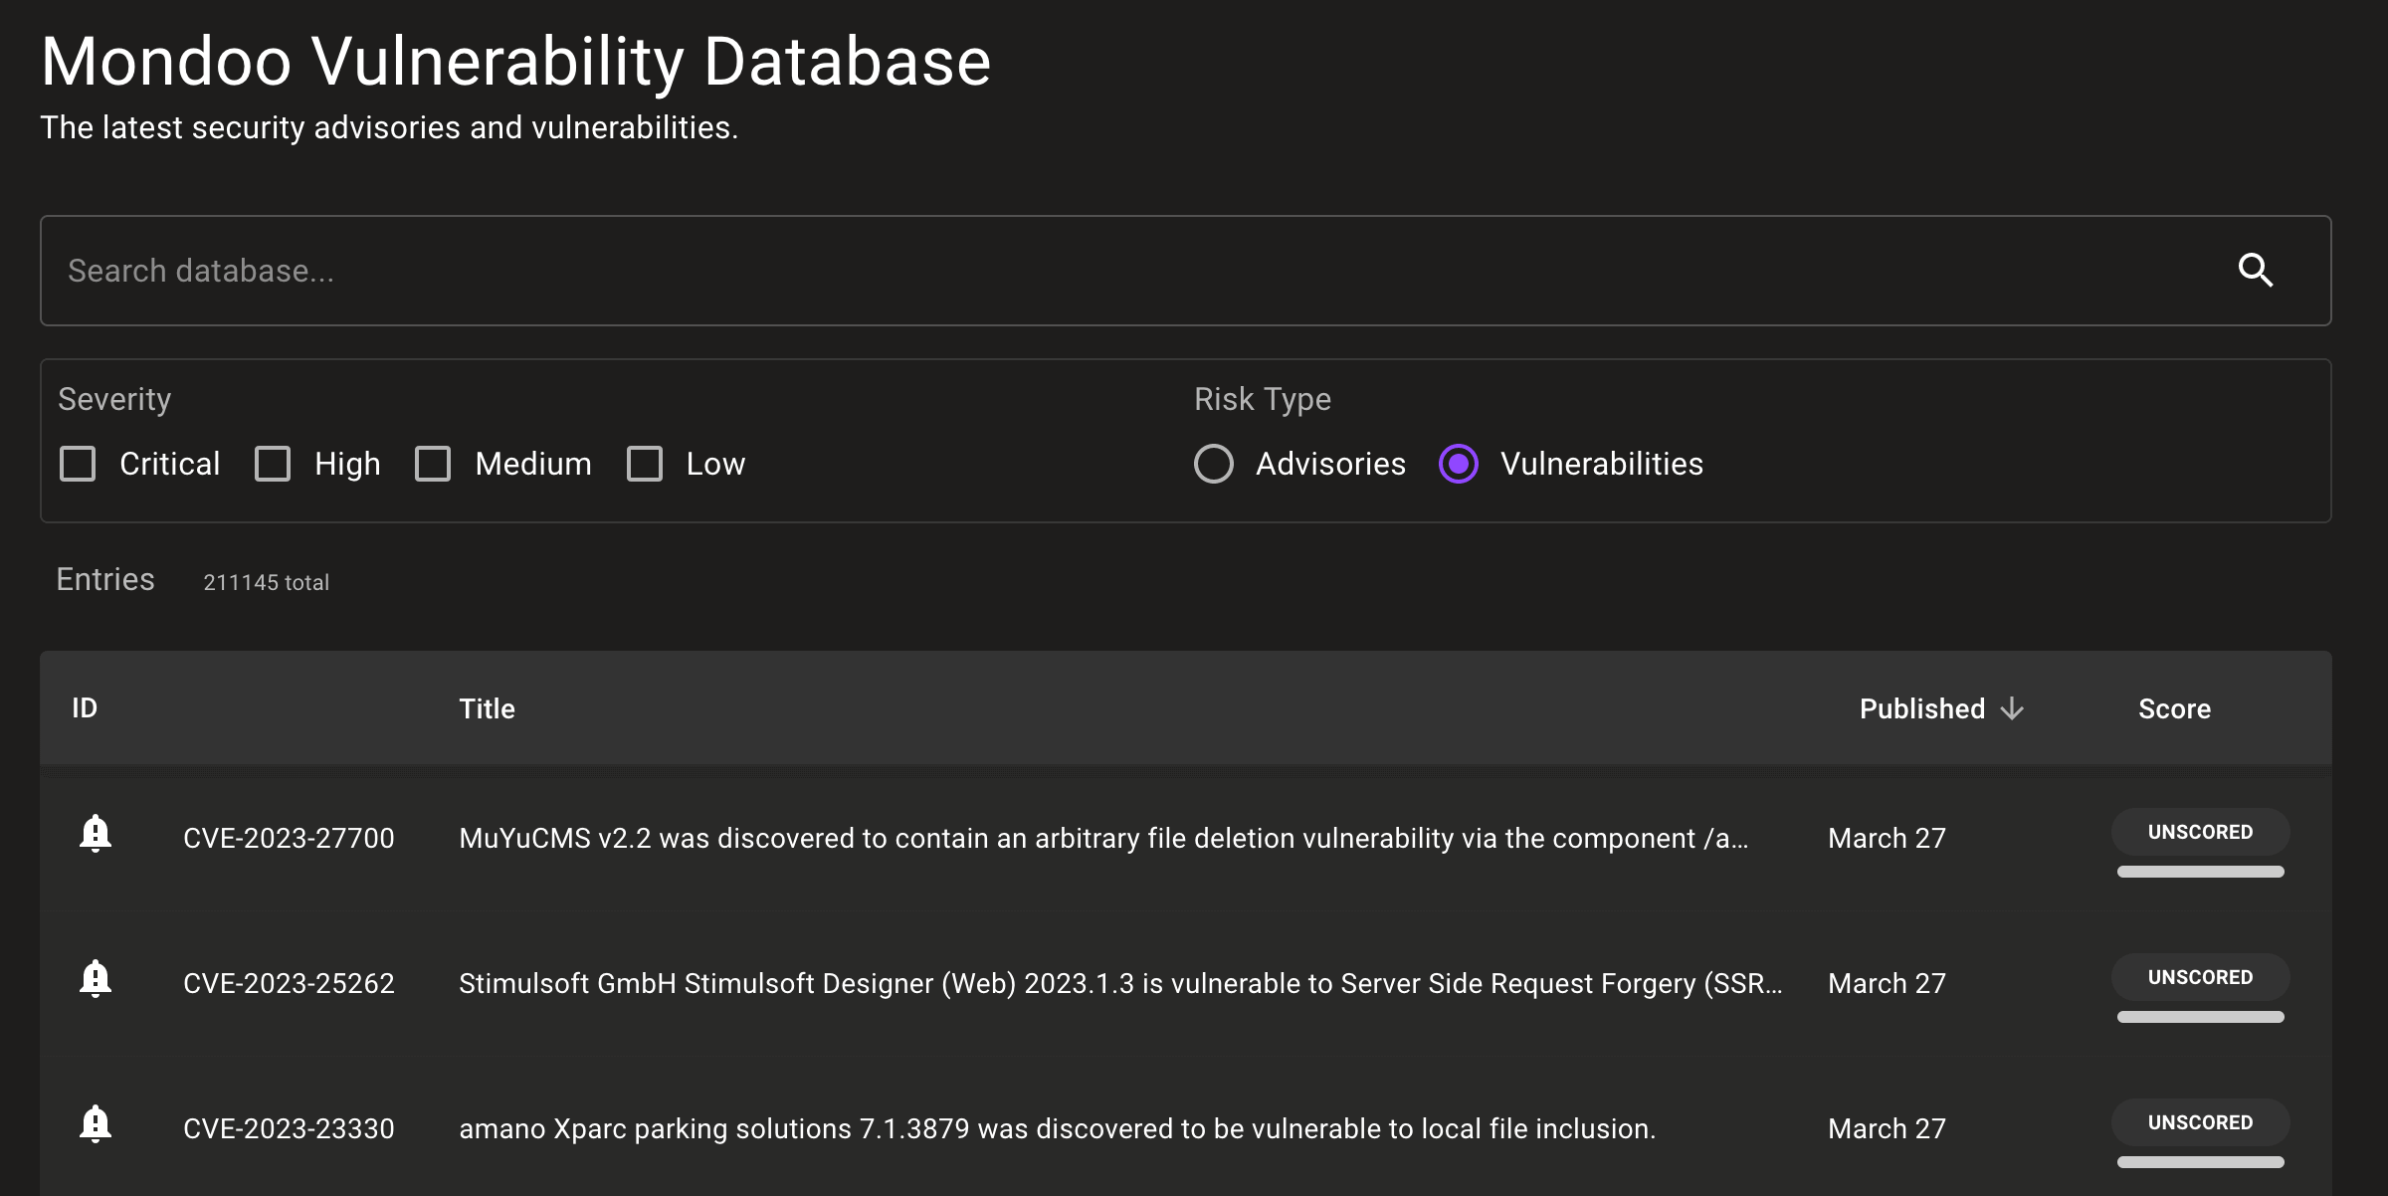Screen dimensions: 2388x1196
Task: Sort by the Title column header
Action: click(487, 708)
